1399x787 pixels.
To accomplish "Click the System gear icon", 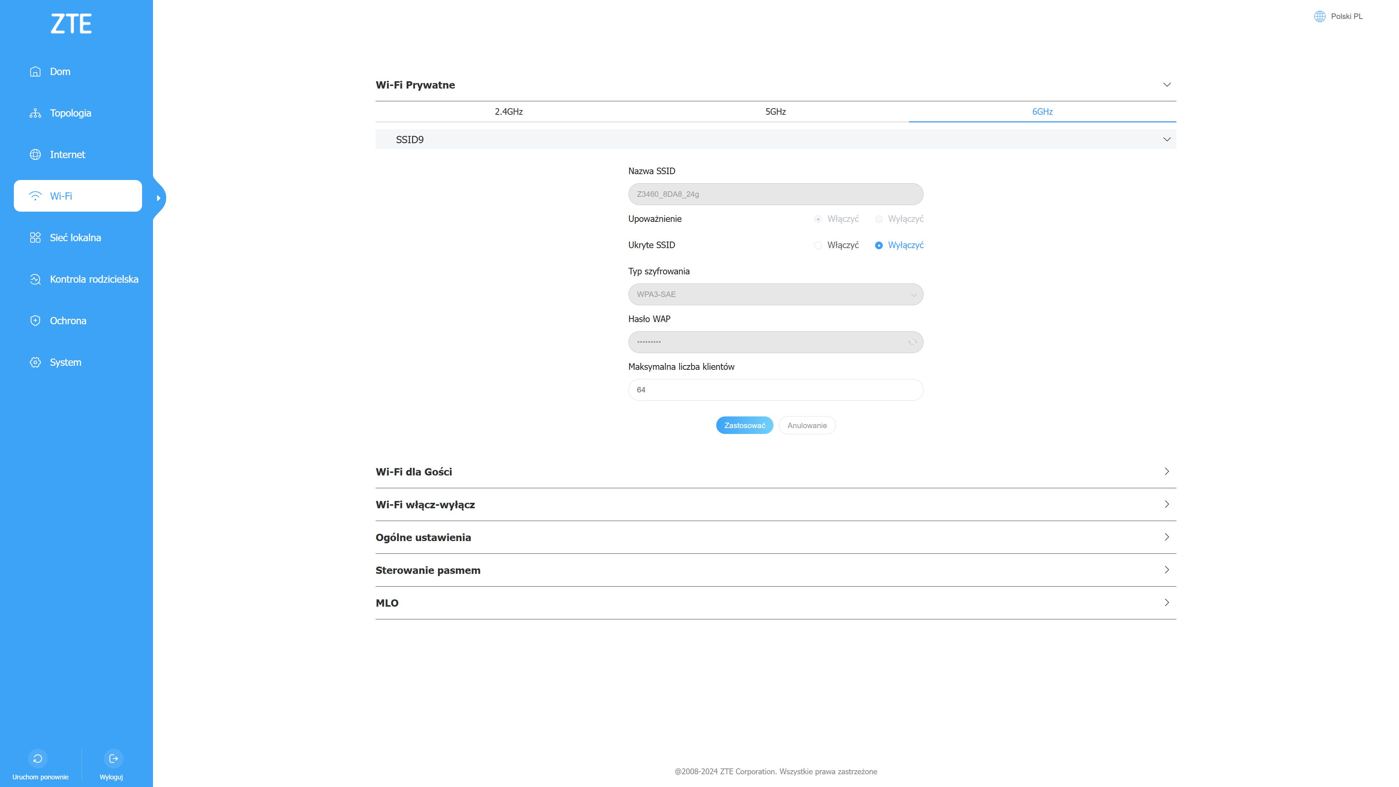I will tap(35, 362).
